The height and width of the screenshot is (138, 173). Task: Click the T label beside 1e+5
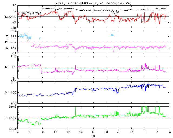(6, 118)
